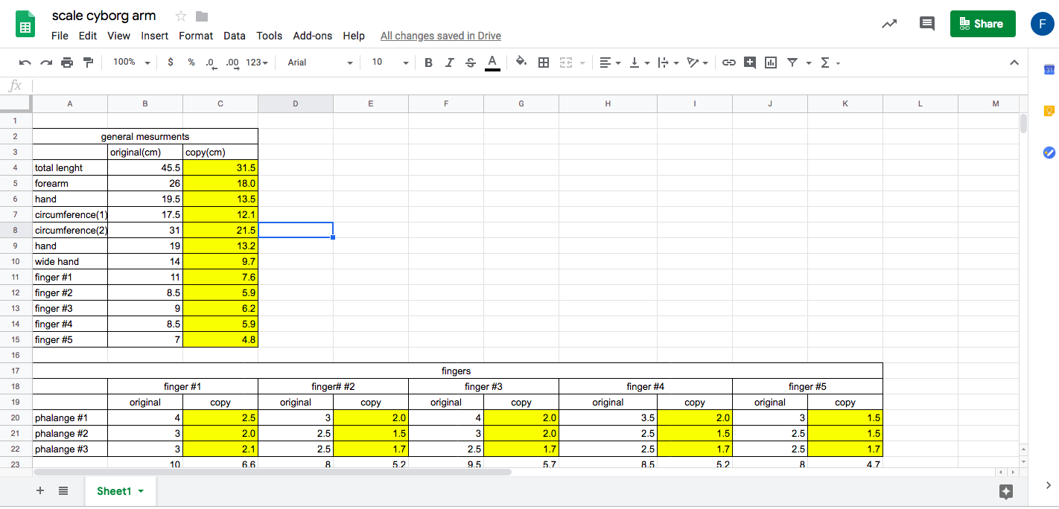1059x509 pixels.
Task: Open Calendar side panel icon
Action: point(1049,70)
